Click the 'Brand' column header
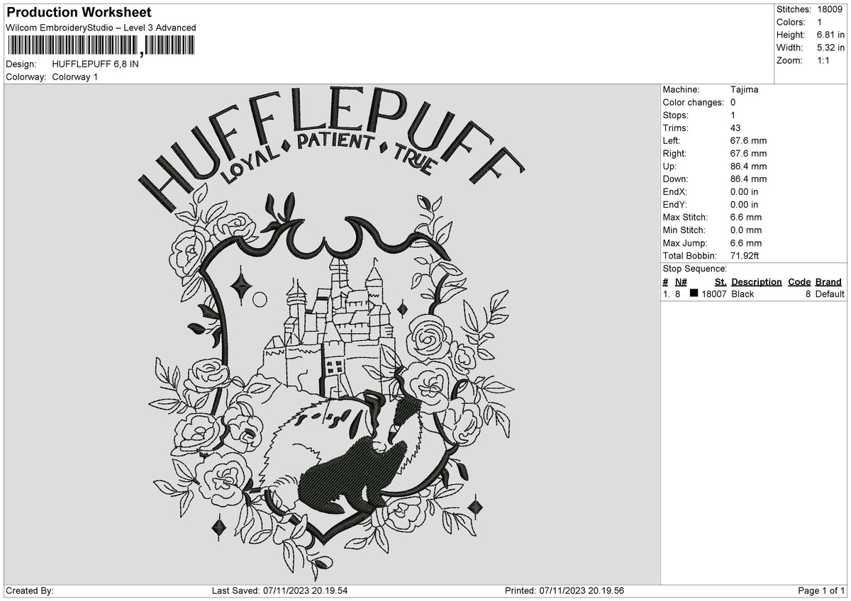Viewport: 851px width, 601px height. coord(828,281)
